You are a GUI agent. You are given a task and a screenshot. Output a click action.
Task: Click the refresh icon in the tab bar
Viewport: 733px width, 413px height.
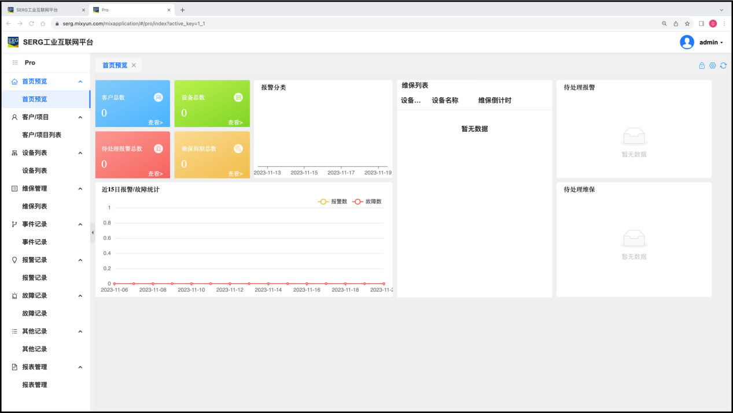tap(723, 66)
